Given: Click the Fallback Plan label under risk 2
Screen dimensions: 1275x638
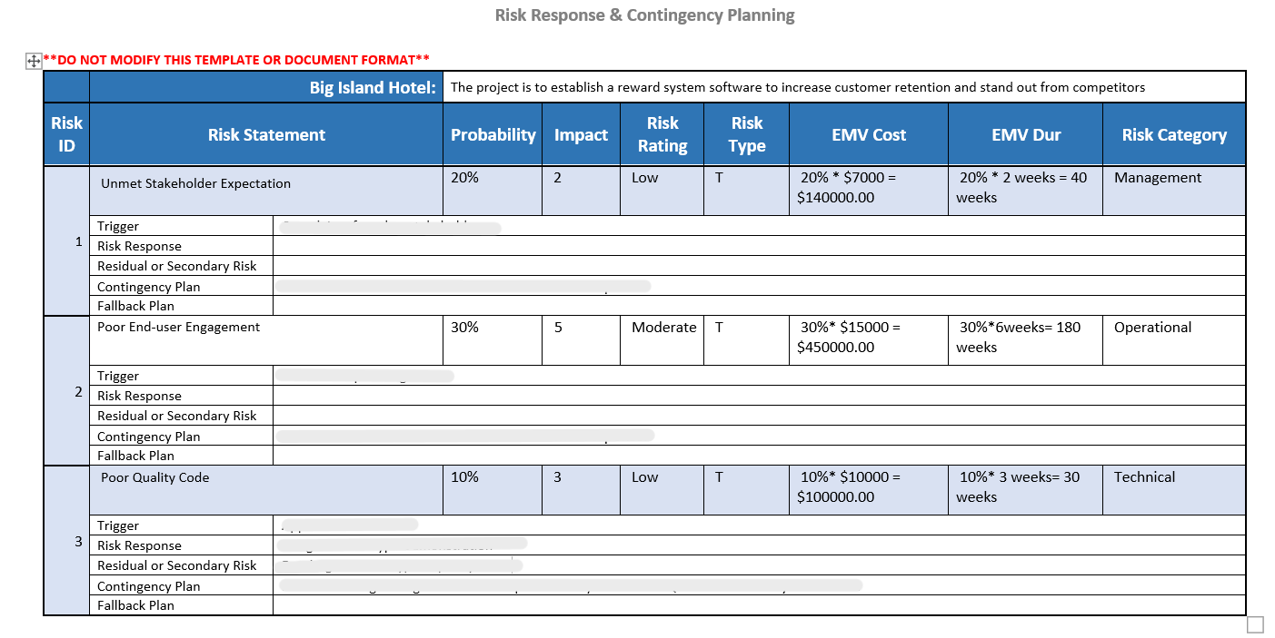Looking at the screenshot, I should point(135,456).
